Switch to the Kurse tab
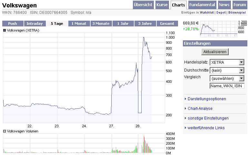The width and height of the screenshot is (249, 155). click(x=162, y=5)
